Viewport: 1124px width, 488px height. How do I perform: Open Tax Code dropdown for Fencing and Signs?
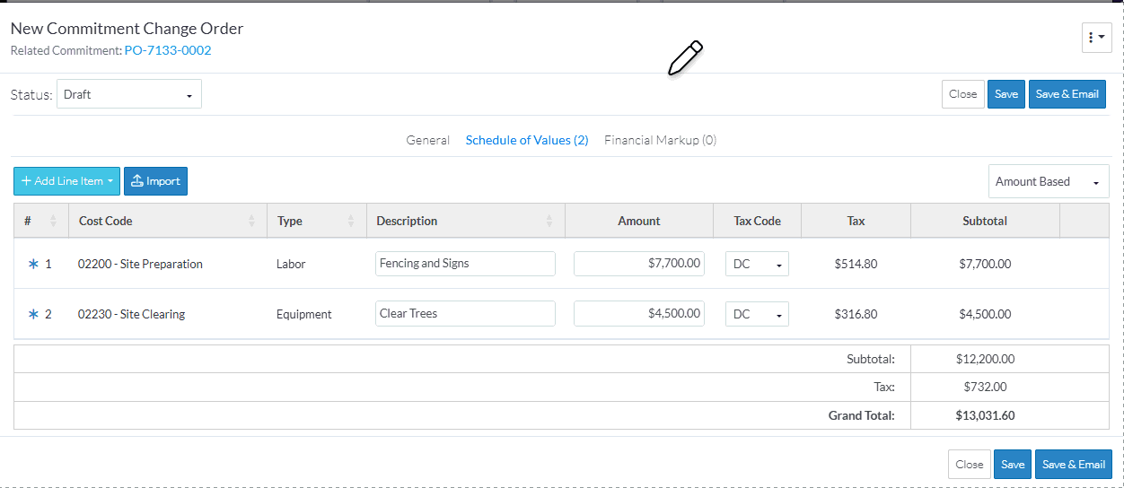pos(757,264)
